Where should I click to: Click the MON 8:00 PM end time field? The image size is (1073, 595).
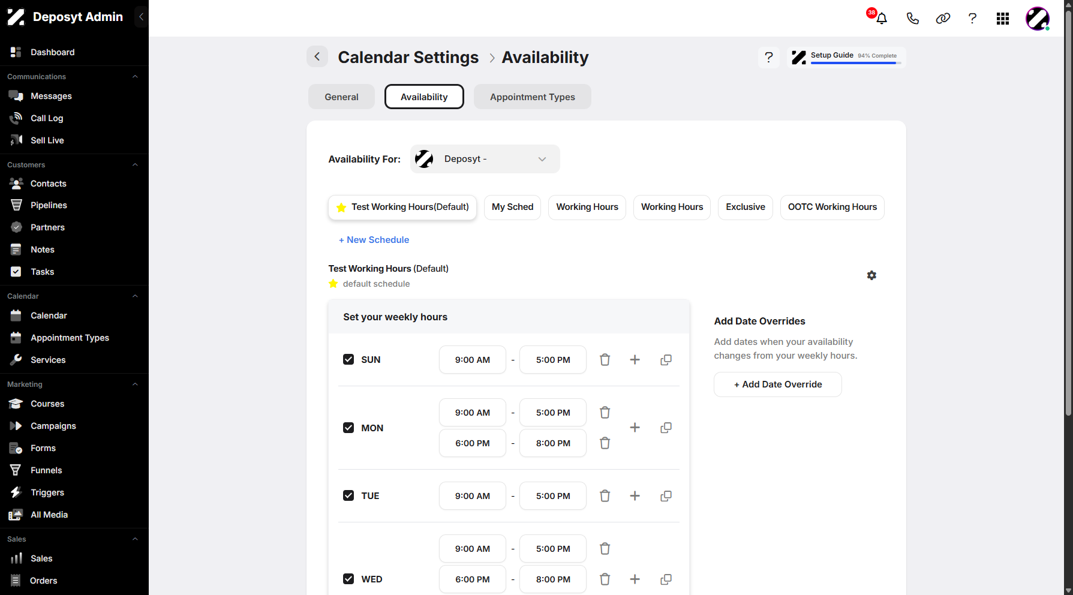pyautogui.click(x=553, y=443)
